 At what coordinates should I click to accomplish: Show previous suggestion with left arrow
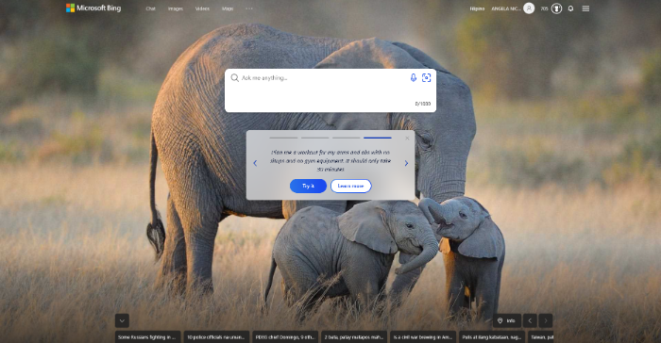255,163
